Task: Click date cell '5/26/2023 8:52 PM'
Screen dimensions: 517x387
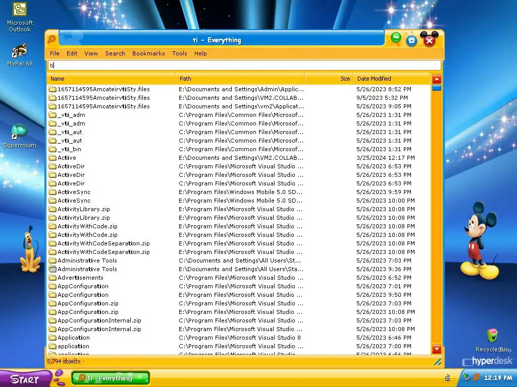Action: tap(384, 89)
